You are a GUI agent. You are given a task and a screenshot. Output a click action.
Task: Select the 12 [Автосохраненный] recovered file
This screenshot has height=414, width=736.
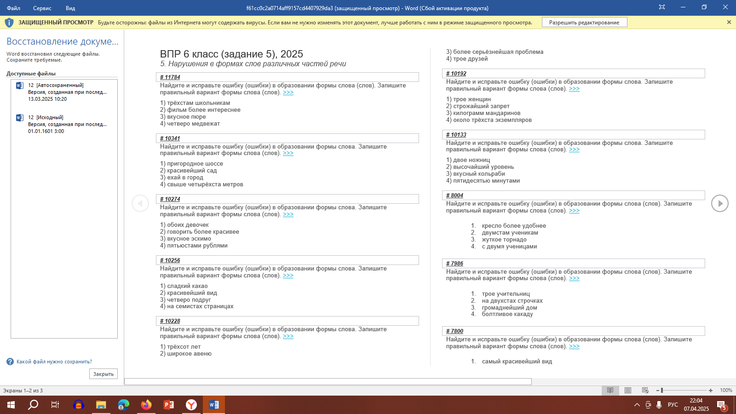point(64,92)
